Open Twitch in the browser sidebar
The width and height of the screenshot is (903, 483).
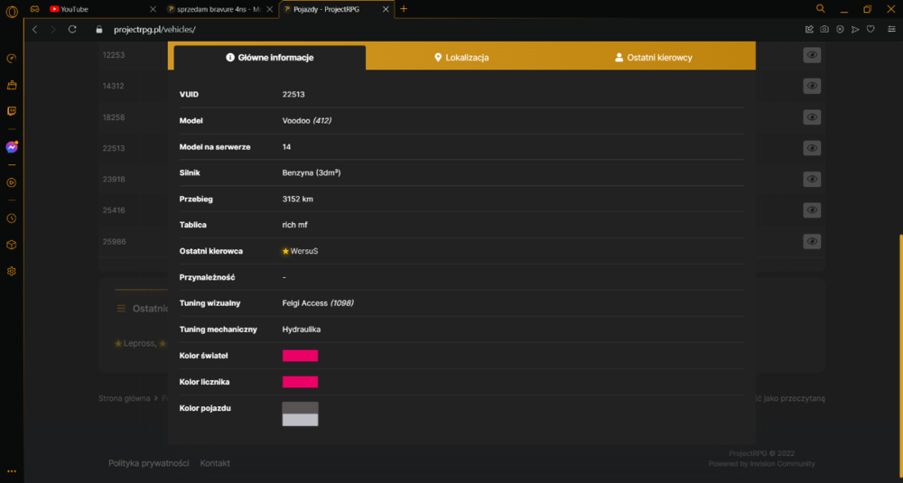click(x=12, y=111)
